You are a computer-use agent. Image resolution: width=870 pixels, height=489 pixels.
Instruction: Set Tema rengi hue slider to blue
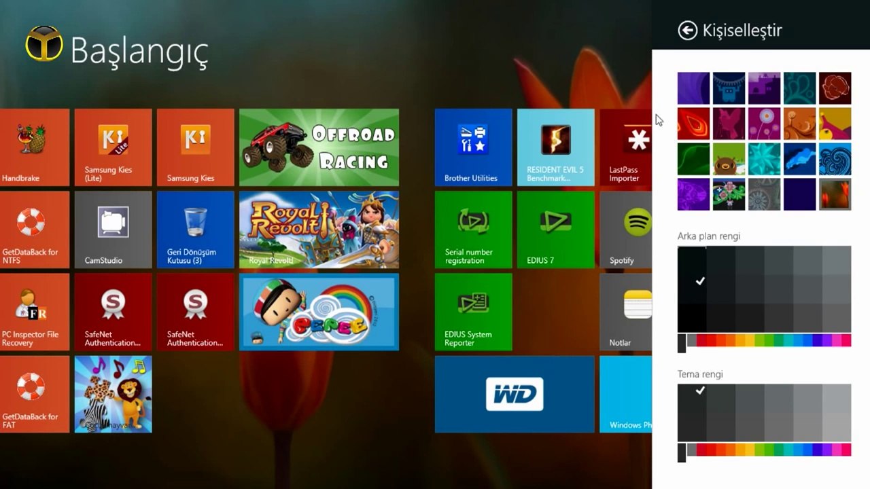click(807, 450)
